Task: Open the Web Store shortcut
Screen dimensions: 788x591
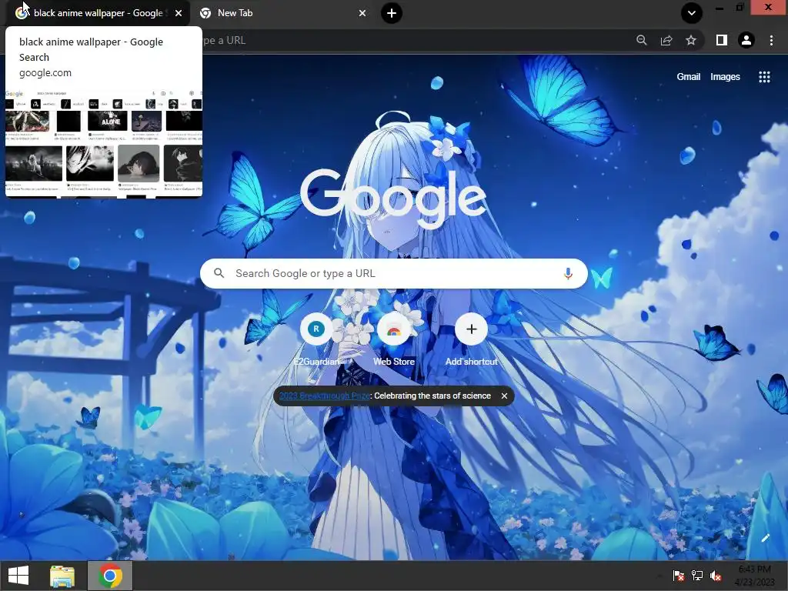Action: point(393,339)
